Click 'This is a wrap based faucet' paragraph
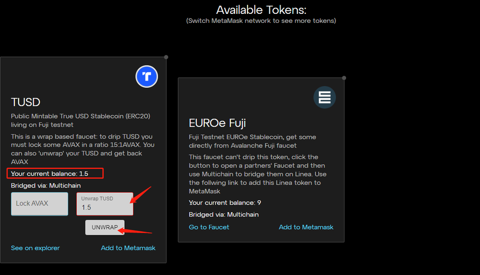The image size is (480, 275). pyautogui.click(x=83, y=149)
